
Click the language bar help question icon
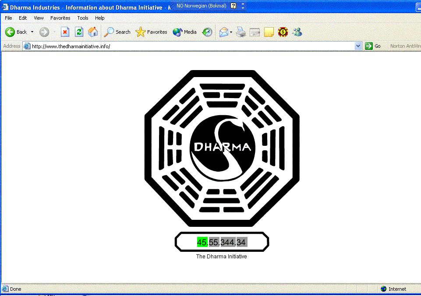(233, 6)
